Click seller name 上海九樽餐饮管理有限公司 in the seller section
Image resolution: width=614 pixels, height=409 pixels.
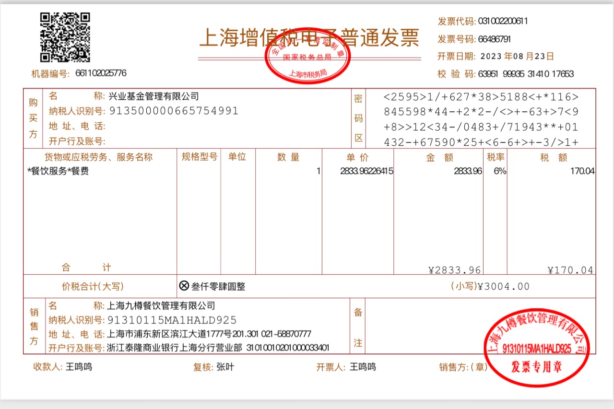tap(161, 305)
